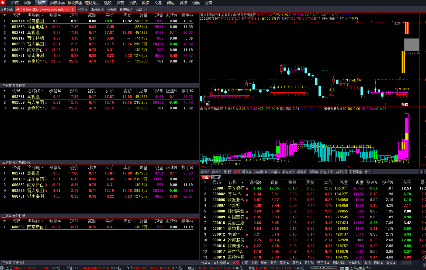
Task: Click the 涨停 marker on the K-line chart
Action: [x=404, y=105]
